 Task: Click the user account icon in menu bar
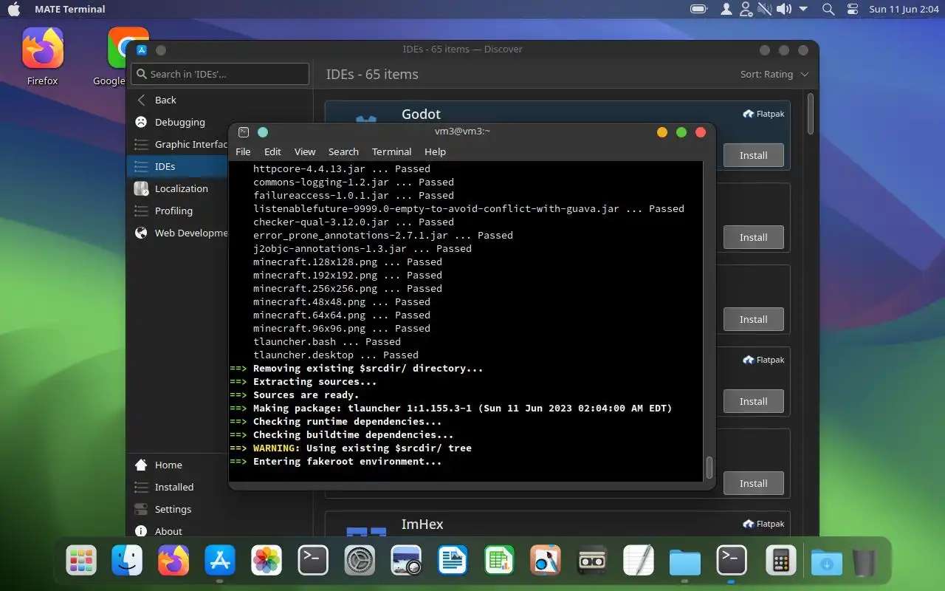[726, 9]
